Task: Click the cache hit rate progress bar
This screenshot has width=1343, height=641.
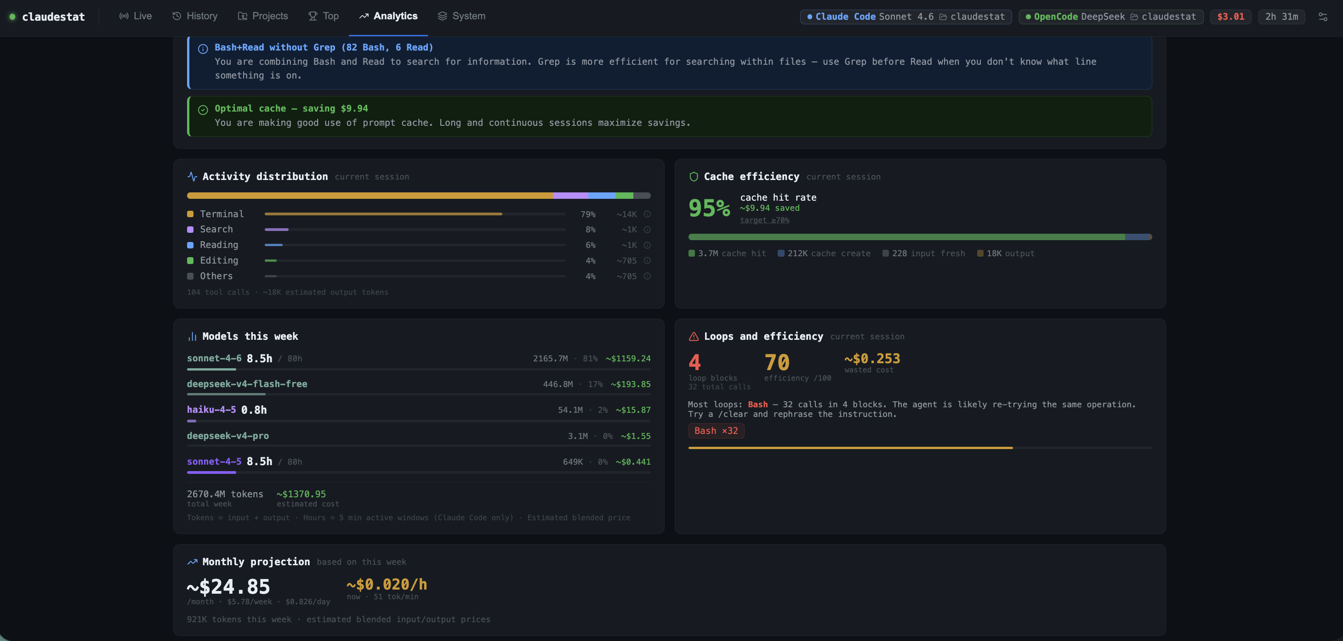Action: [x=920, y=237]
